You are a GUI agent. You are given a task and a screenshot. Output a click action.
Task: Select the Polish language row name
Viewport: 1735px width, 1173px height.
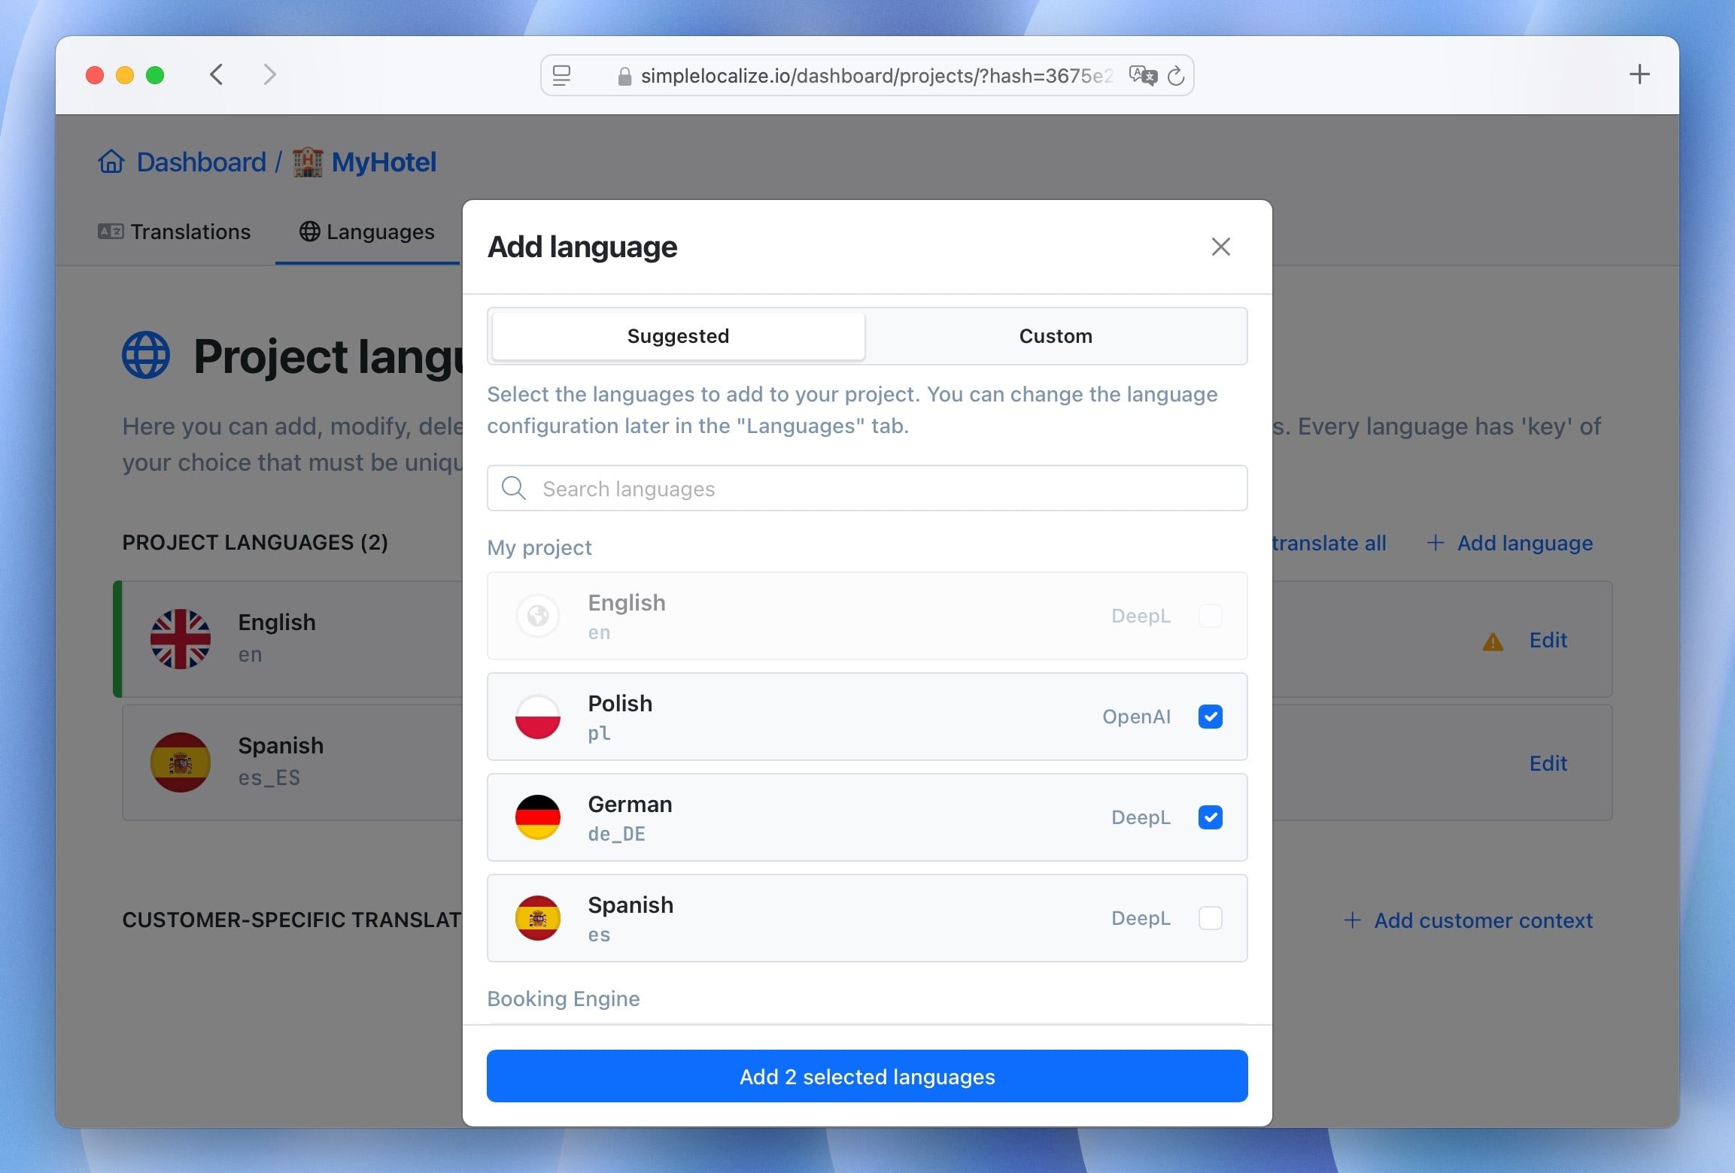[620, 703]
